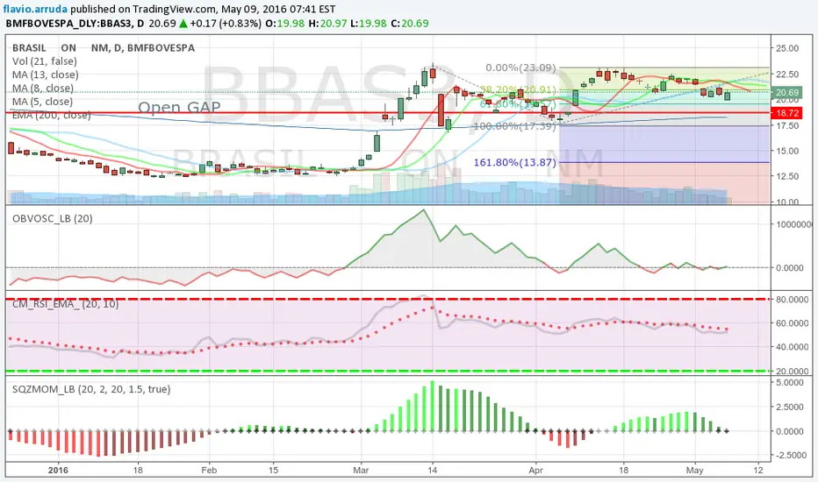818x482 pixels.
Task: Click the 5.0000 squeeze momentum scale value
Action: 789,382
